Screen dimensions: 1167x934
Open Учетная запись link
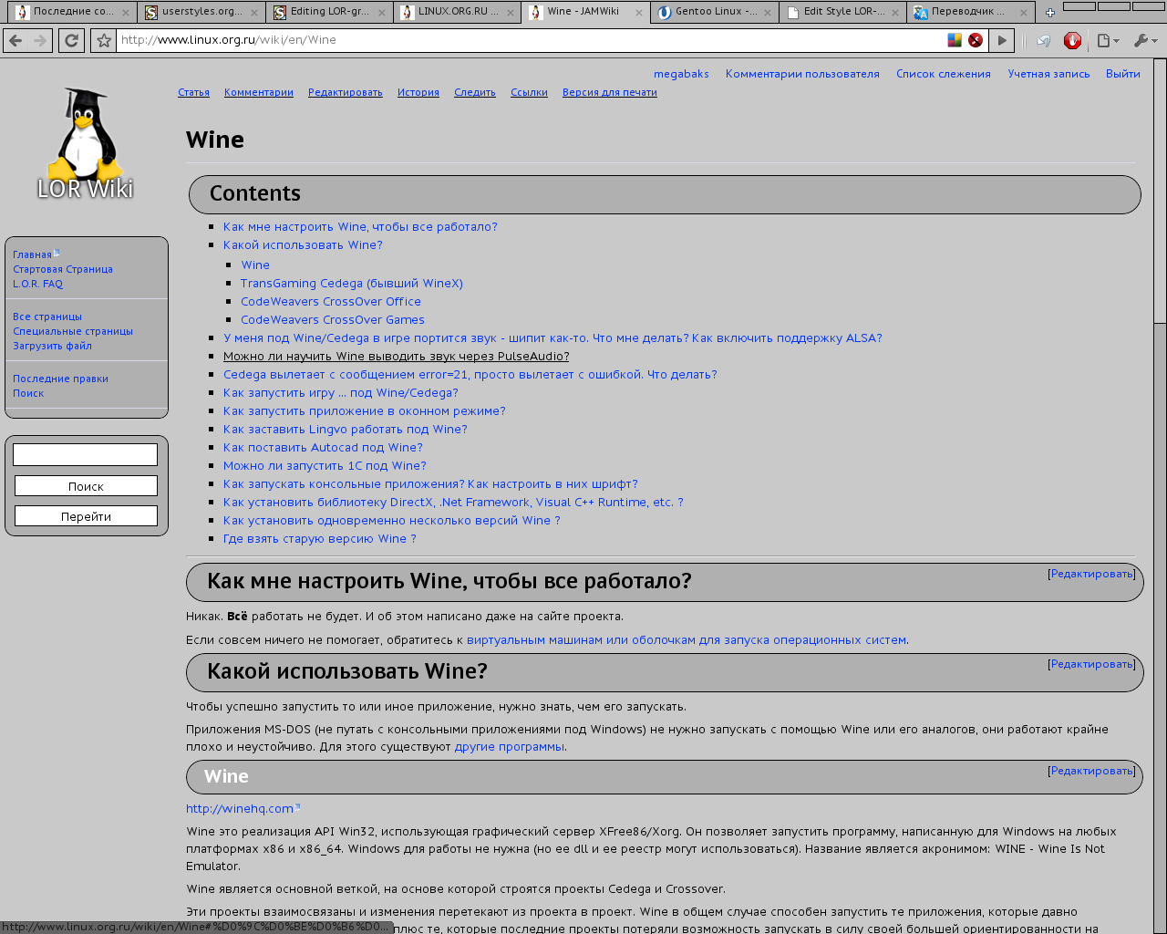[1048, 74]
